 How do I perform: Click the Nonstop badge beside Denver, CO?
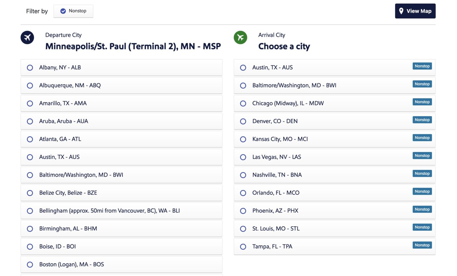tap(422, 120)
